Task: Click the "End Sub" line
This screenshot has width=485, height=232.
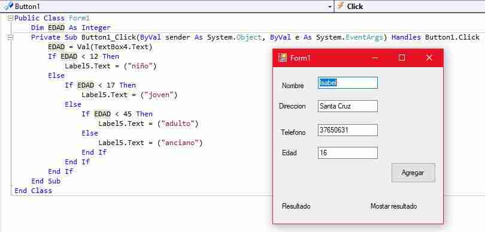Action: tap(46, 181)
